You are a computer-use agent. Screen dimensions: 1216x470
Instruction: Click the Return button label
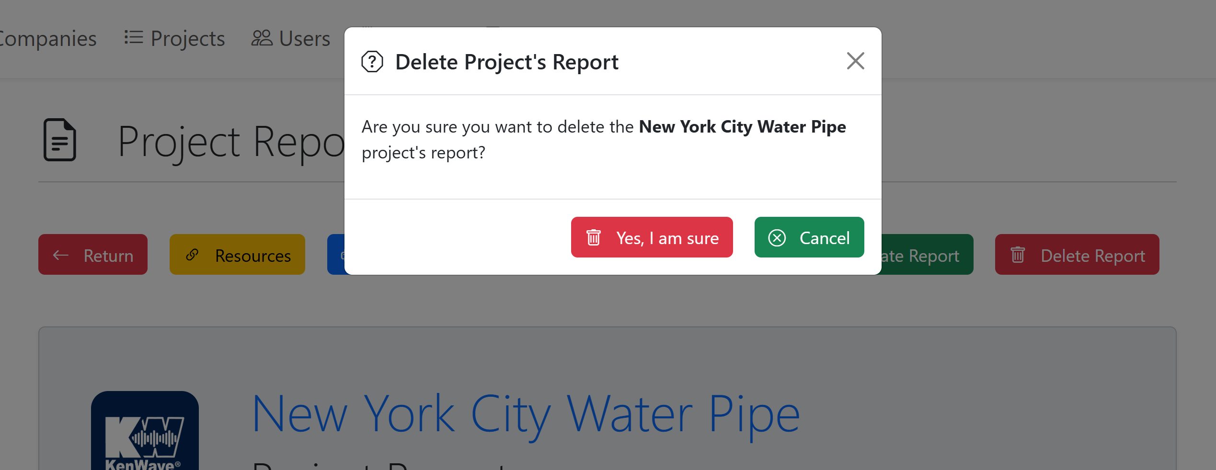click(x=108, y=256)
